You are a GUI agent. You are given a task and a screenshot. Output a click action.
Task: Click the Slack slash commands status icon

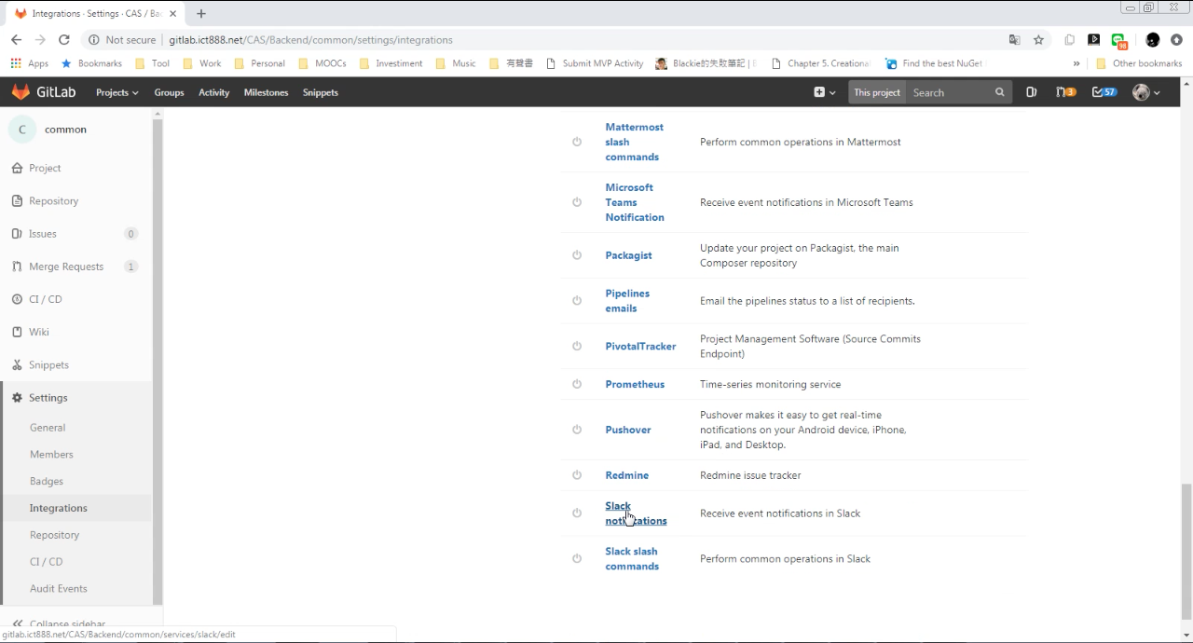[577, 559]
